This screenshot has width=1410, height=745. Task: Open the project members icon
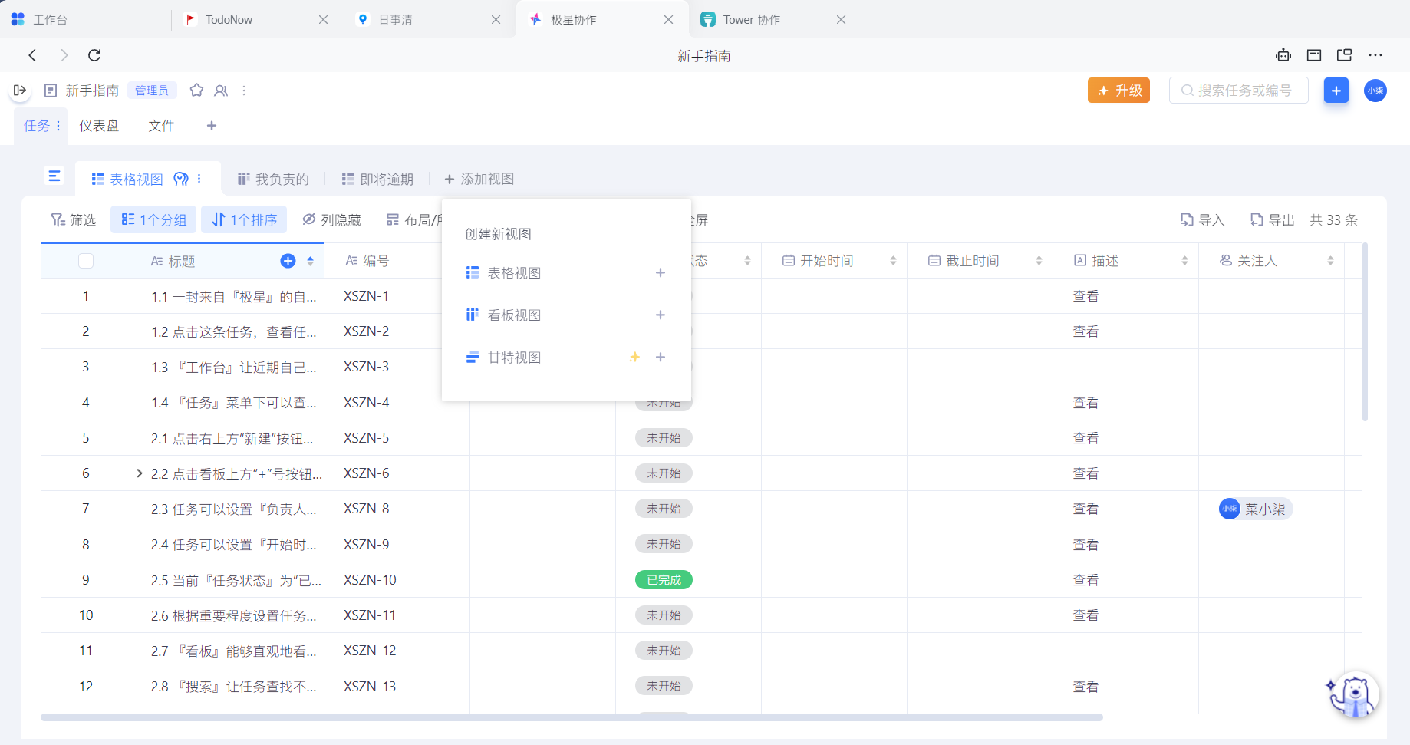[221, 91]
